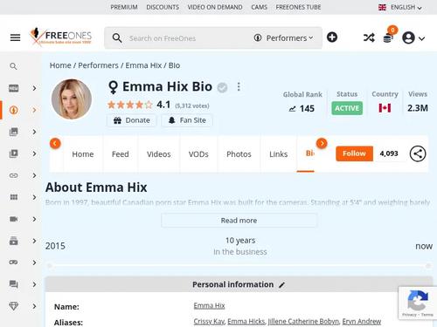
Task: Open the PREMIUM top menu item
Action: point(124,7)
